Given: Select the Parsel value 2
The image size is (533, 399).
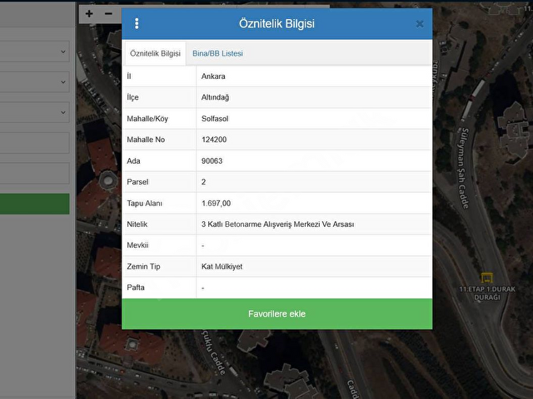Looking at the screenshot, I should (x=203, y=182).
